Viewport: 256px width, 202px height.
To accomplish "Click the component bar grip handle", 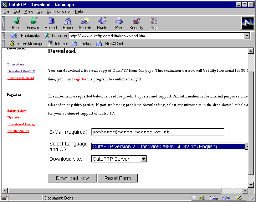I will (194, 198).
